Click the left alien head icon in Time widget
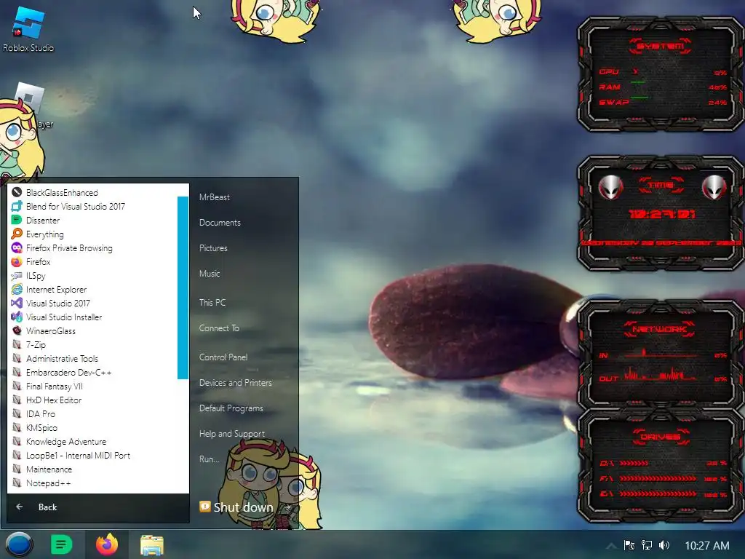 pyautogui.click(x=611, y=187)
